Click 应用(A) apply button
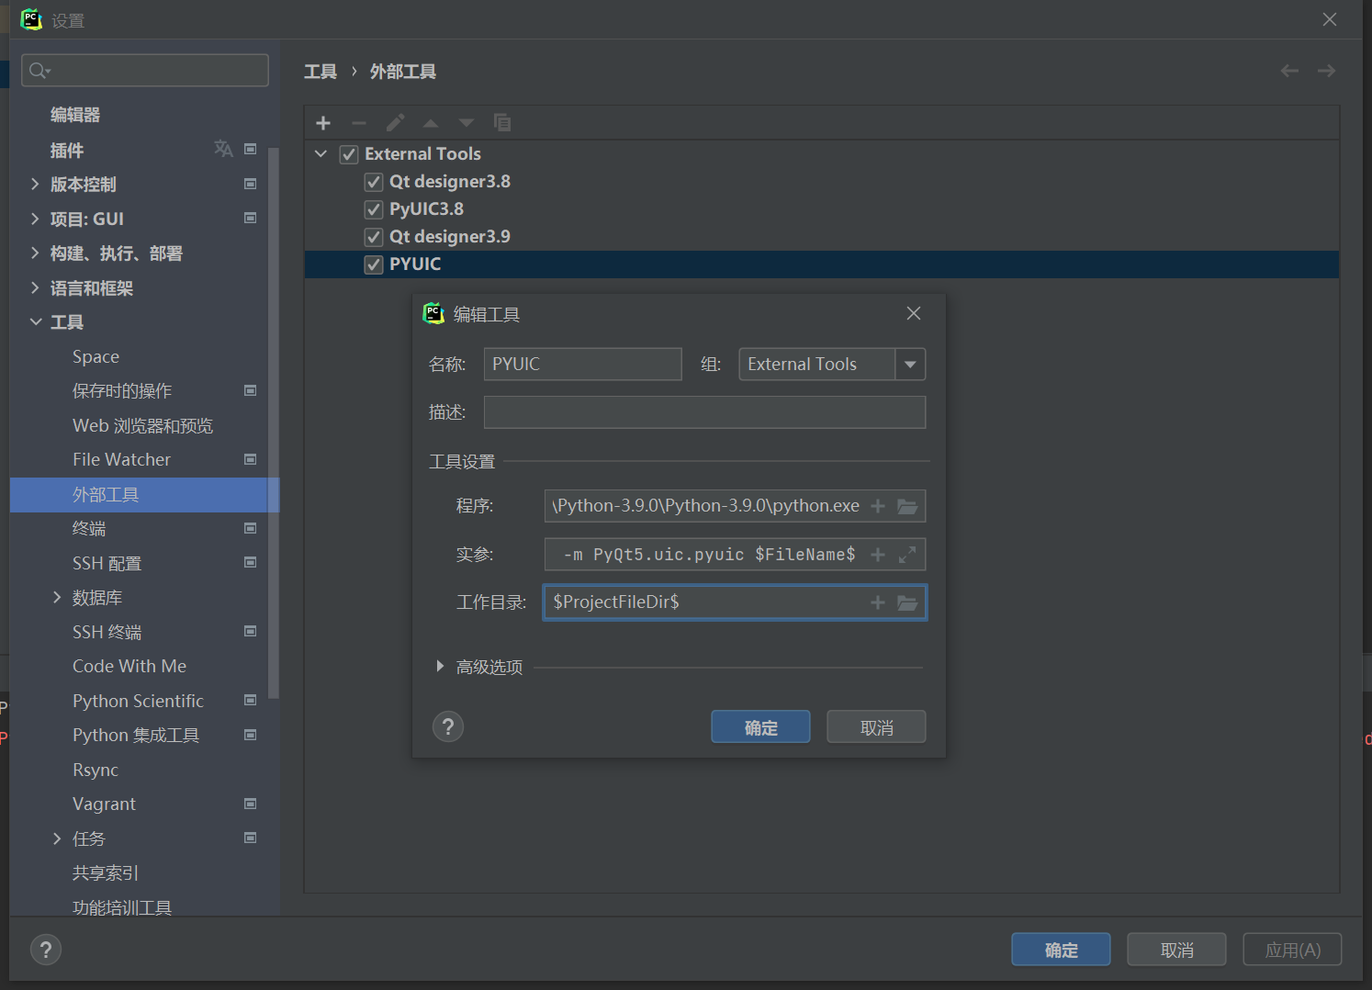1372x990 pixels. pyautogui.click(x=1292, y=950)
